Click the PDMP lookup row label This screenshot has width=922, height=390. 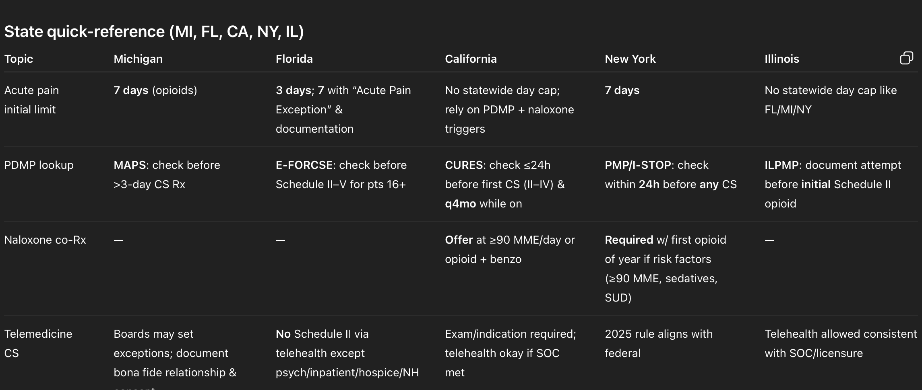[39, 165]
